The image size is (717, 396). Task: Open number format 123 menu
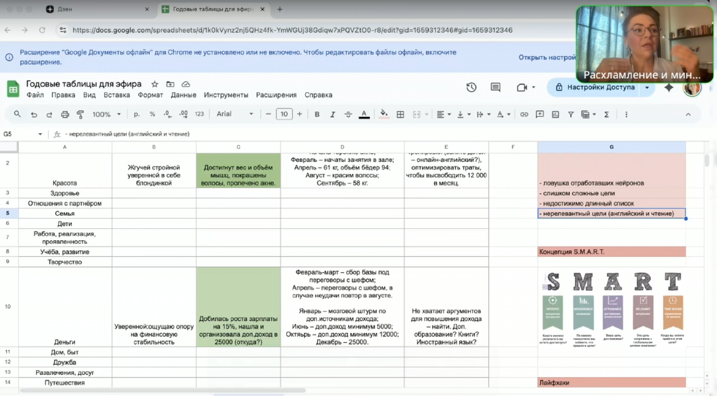[200, 114]
